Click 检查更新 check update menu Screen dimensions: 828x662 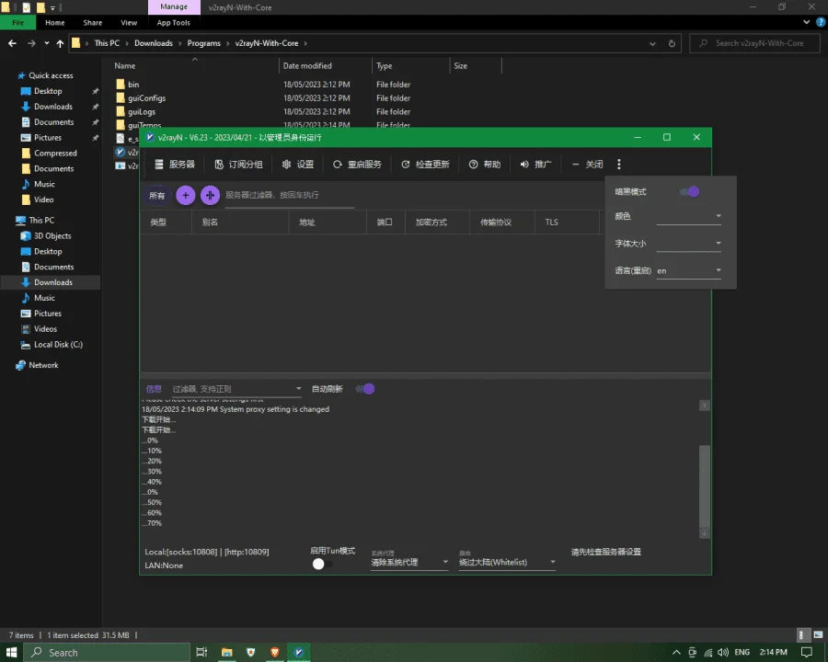pos(425,165)
